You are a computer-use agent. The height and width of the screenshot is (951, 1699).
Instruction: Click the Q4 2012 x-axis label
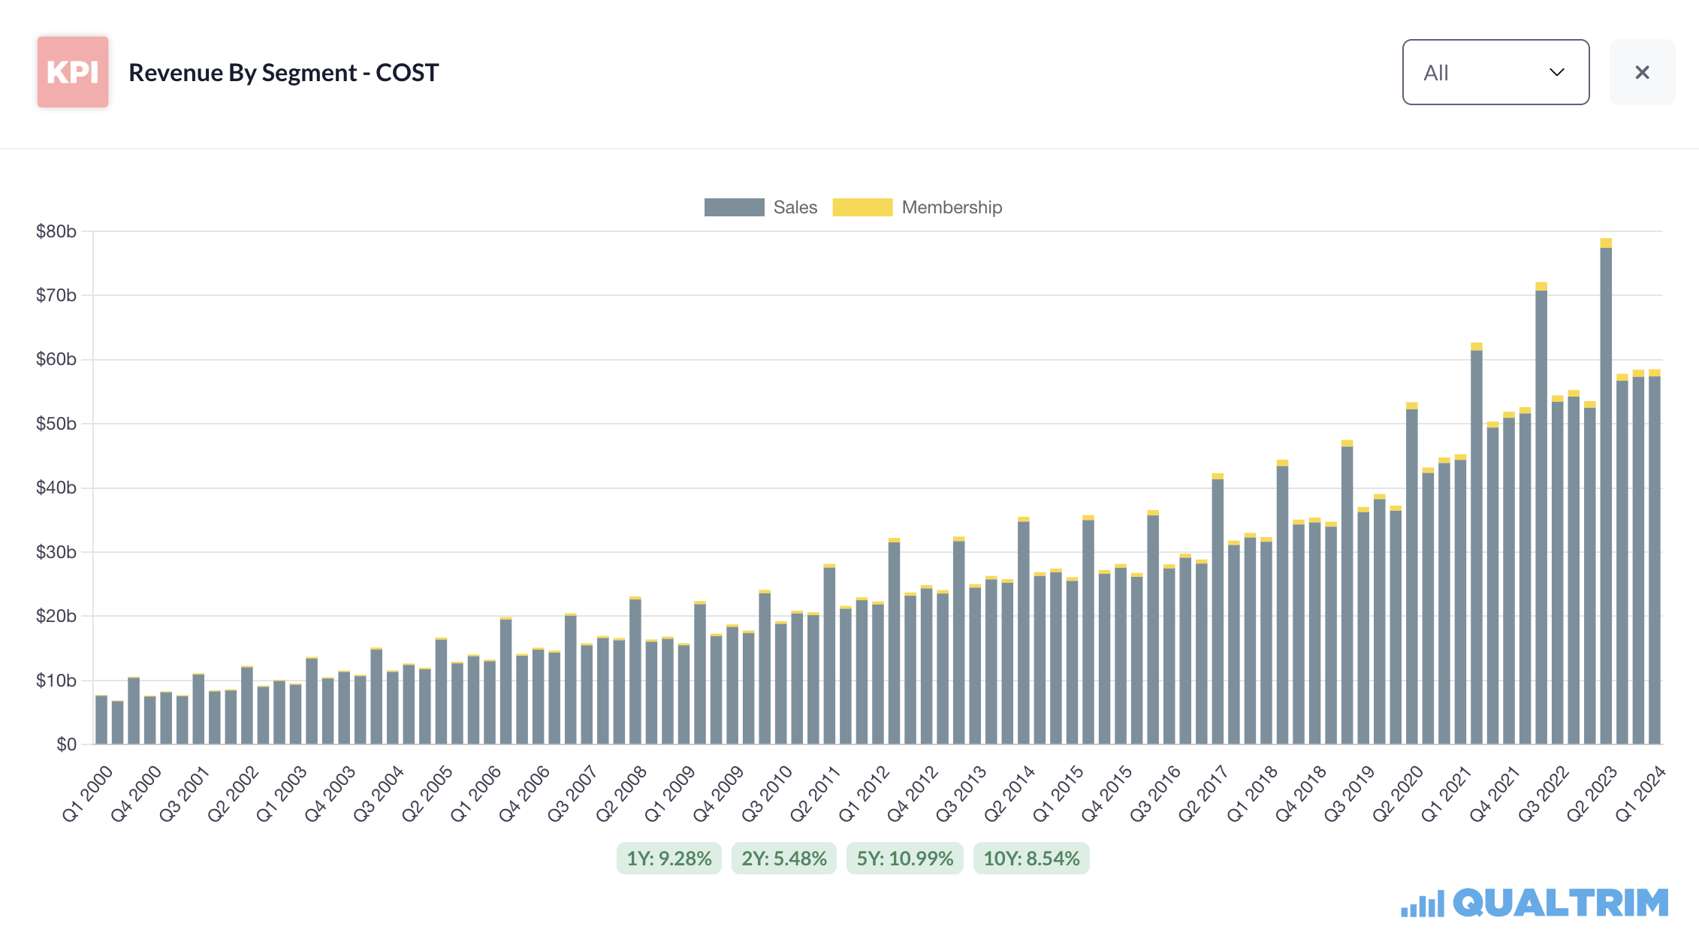(x=913, y=793)
